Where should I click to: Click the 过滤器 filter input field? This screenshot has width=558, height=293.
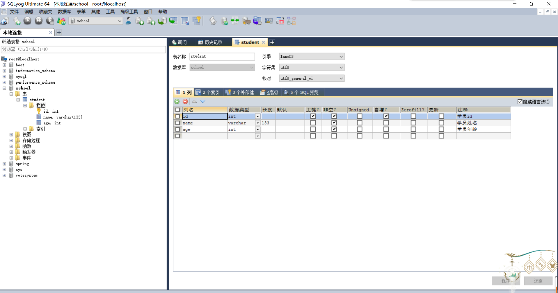click(83, 49)
